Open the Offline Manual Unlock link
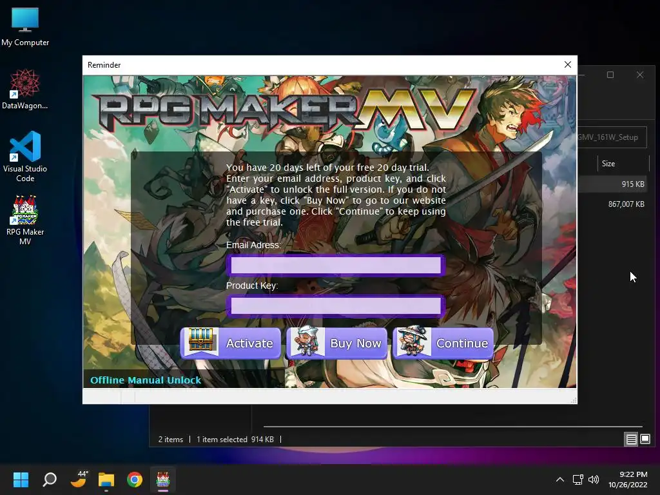660x495 pixels. (146, 380)
